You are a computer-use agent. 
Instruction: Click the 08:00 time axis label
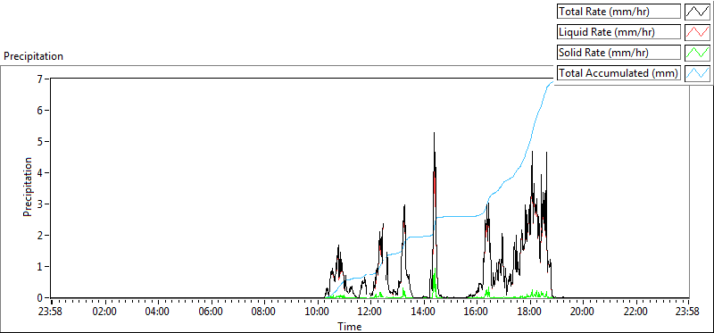[x=264, y=312]
